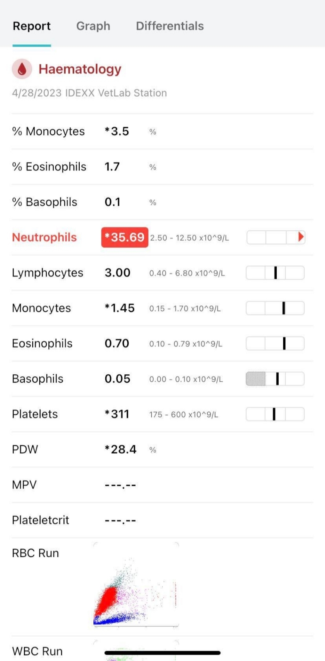Tap the Plateletcrit row
Screen dimensions: 325x661
[x=162, y=520]
